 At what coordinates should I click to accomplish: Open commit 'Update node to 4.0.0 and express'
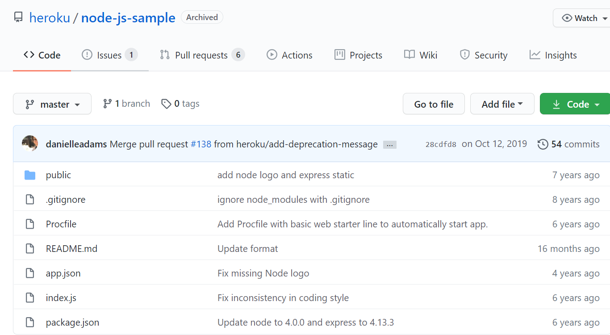pos(306,322)
